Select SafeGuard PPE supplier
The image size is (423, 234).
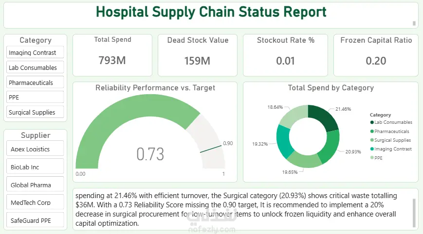click(x=35, y=220)
